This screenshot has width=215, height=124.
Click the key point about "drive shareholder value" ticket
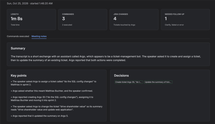pos(57,108)
